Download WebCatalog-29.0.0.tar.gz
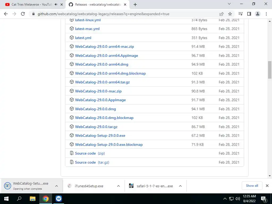Screen dimensions: 272x204 coord(96,127)
